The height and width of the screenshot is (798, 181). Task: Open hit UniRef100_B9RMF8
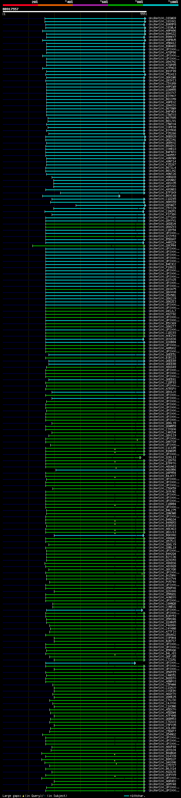(162, 24)
